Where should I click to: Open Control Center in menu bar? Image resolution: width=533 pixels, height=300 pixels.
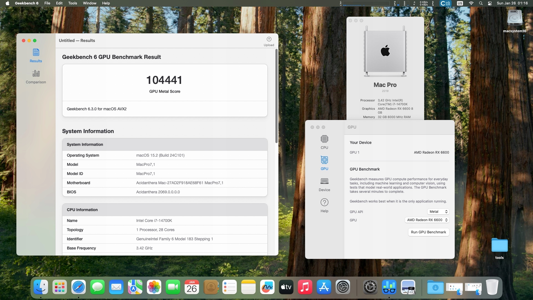pos(490,3)
